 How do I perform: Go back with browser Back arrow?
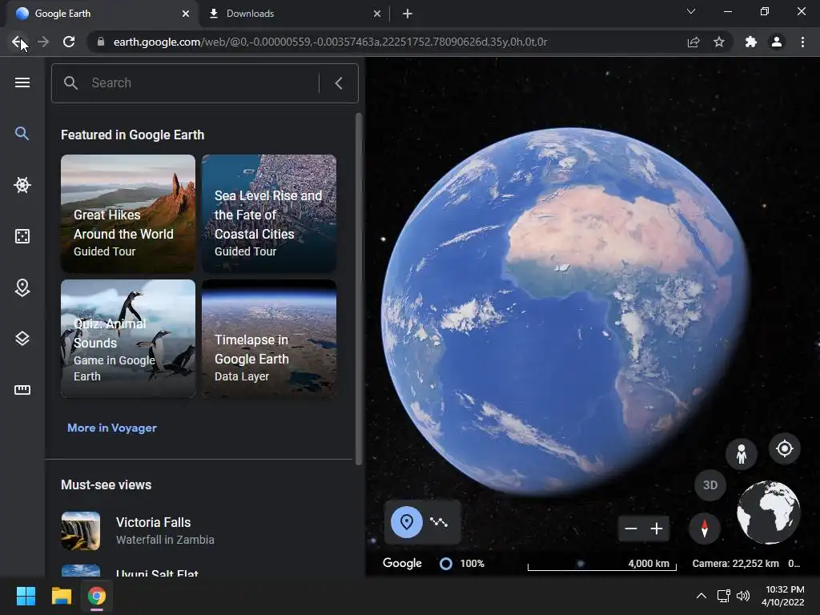coord(18,42)
